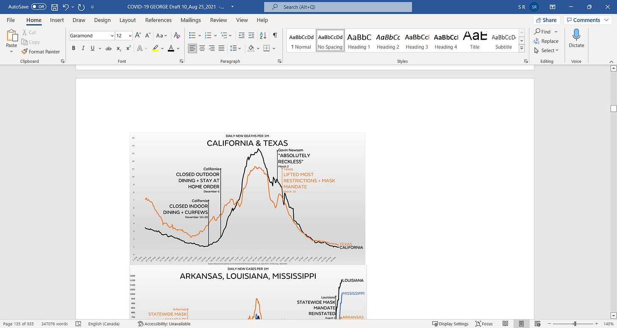Switch to Review tab
Screen dimensions: 617x328
click(219, 20)
